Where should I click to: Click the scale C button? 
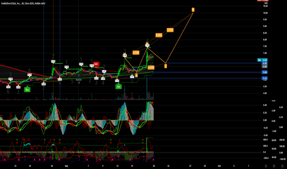(x=282, y=166)
